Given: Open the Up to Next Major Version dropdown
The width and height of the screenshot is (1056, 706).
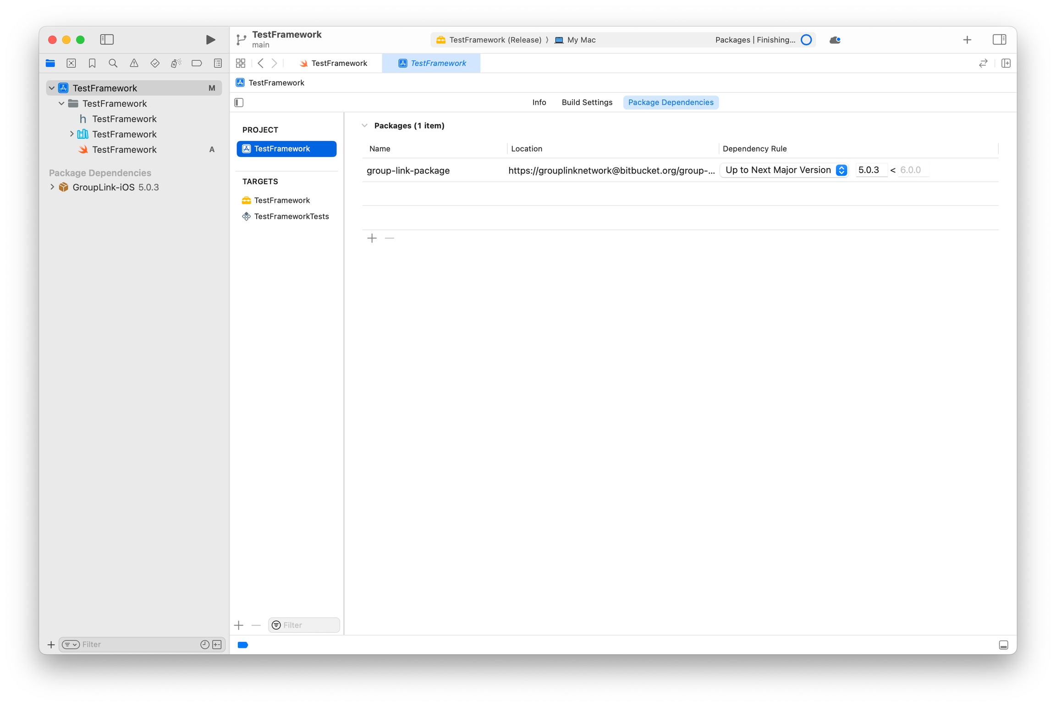Looking at the screenshot, I should (x=784, y=170).
